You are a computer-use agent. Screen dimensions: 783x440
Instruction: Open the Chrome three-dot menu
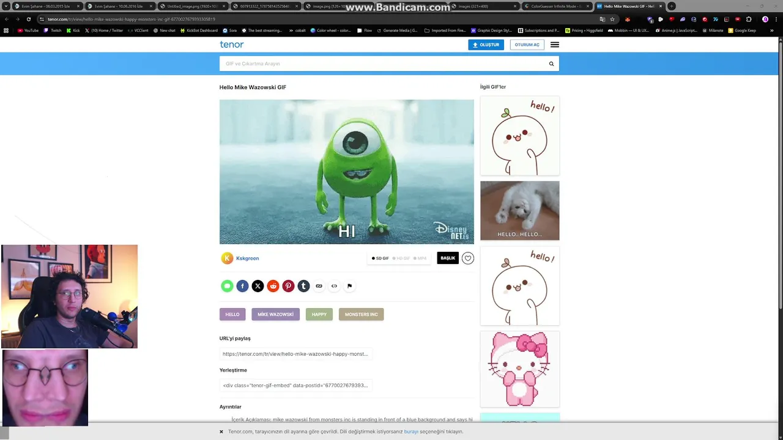[x=777, y=19]
